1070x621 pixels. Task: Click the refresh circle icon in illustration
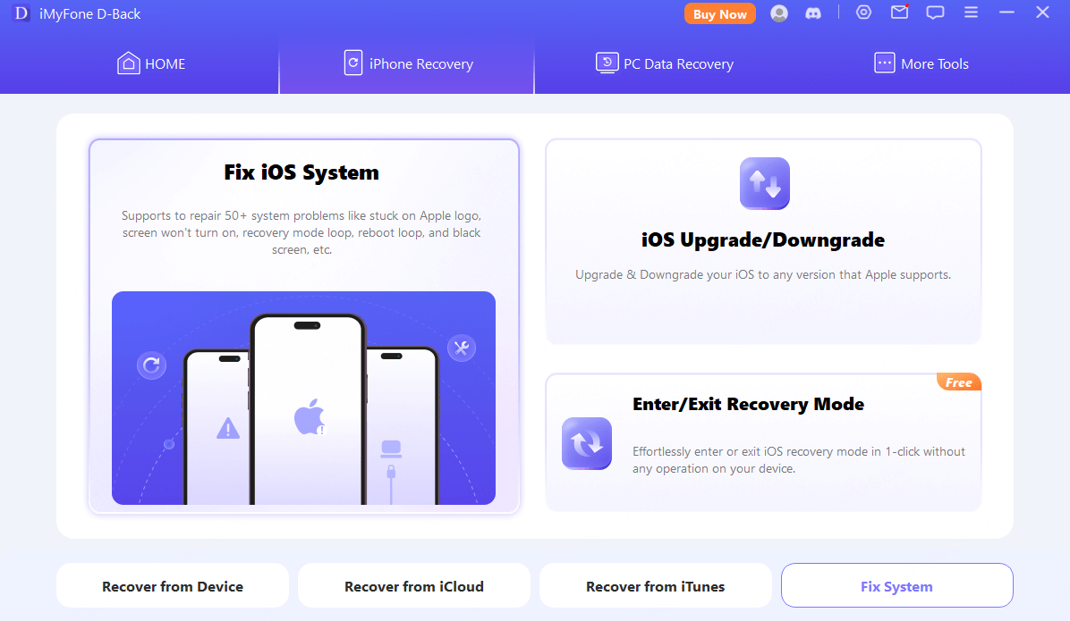[151, 365]
